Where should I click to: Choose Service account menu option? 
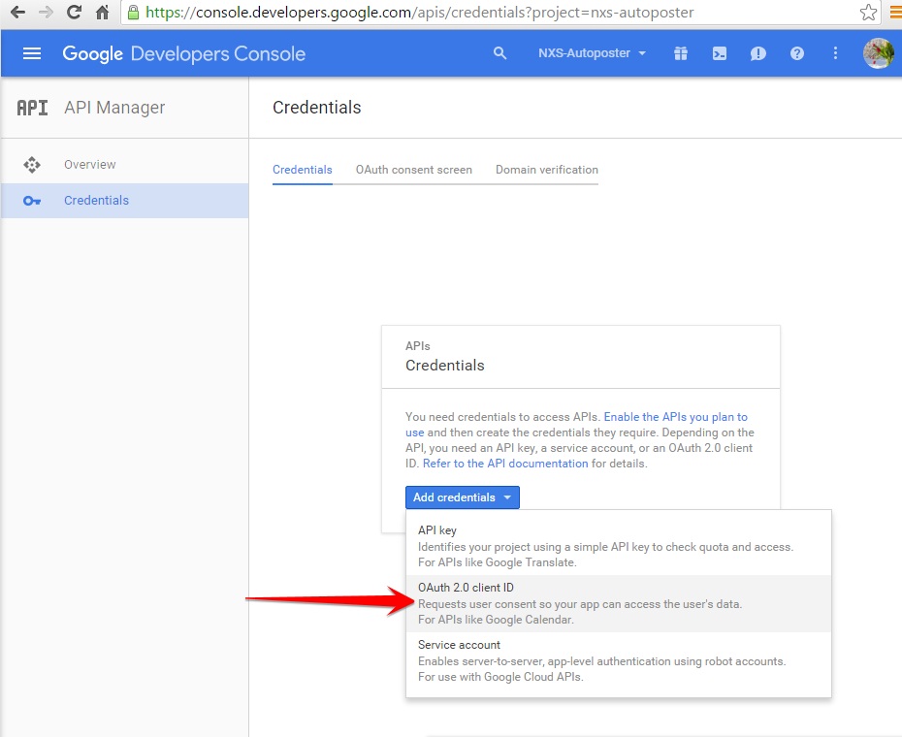[619, 660]
